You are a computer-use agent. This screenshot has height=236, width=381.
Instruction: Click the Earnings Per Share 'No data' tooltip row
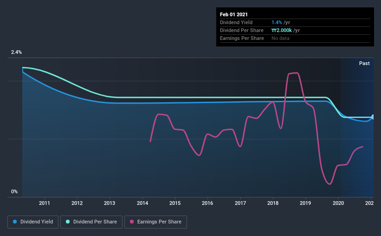(x=295, y=38)
